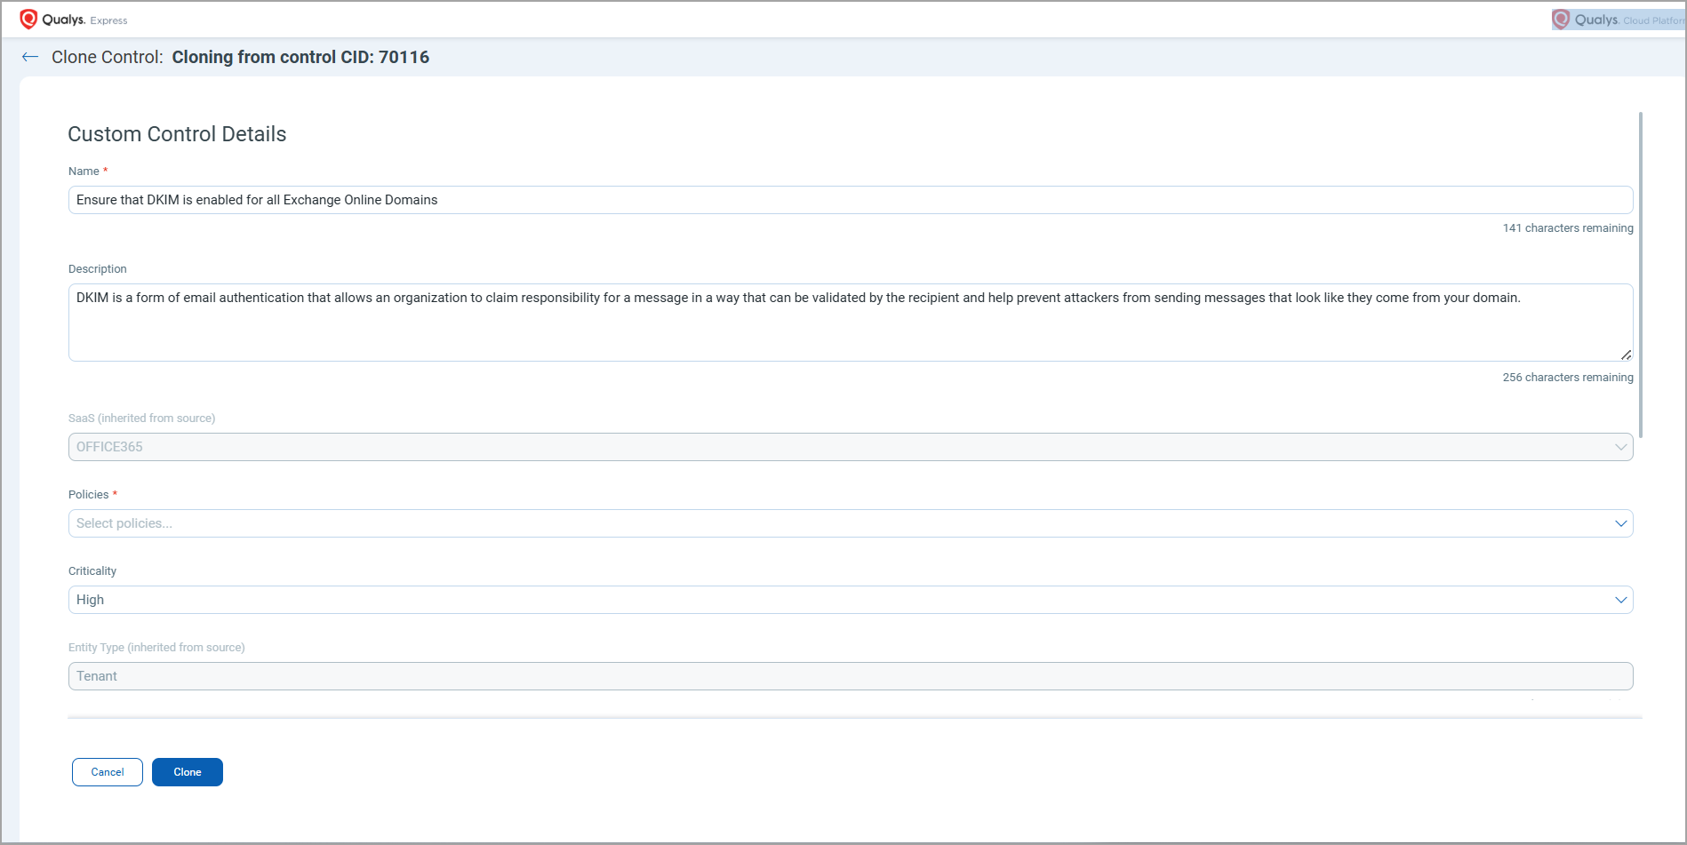This screenshot has height=845, width=1687.
Task: Select the 'Custom Control Details' heading
Action: pos(177,134)
